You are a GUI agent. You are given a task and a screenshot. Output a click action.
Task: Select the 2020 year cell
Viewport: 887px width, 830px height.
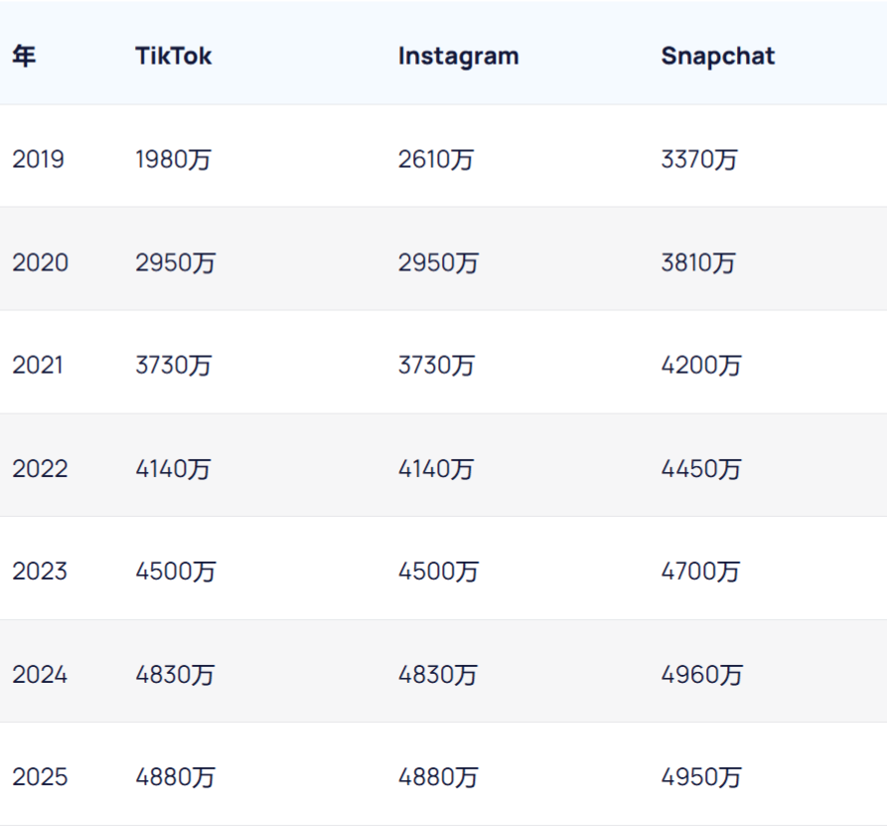coord(40,262)
